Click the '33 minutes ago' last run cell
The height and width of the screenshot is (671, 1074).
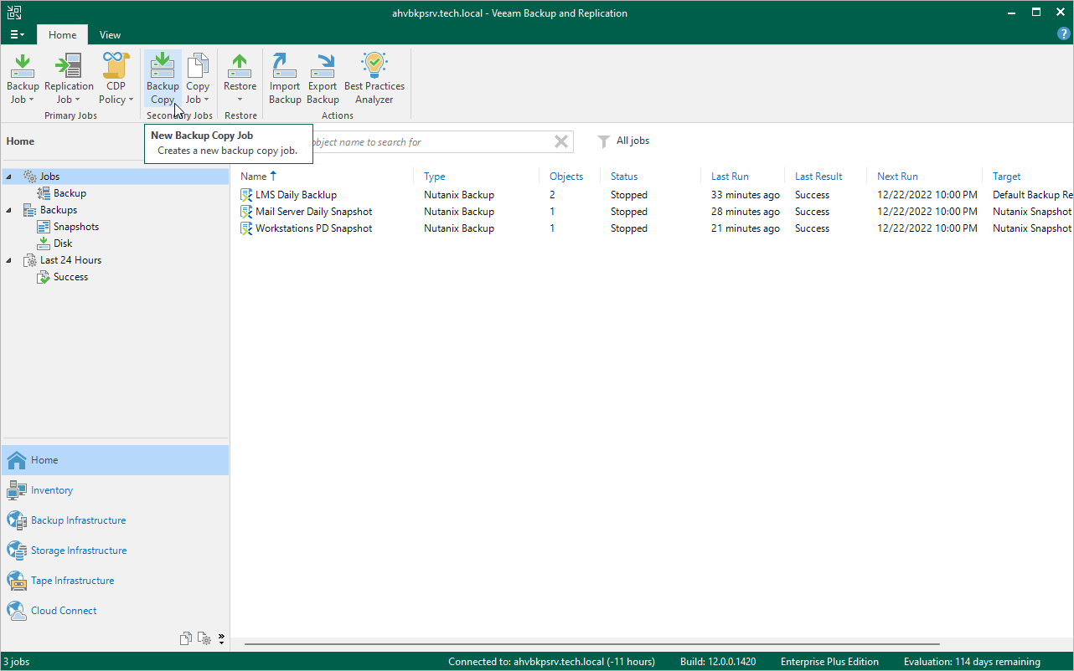tap(745, 195)
